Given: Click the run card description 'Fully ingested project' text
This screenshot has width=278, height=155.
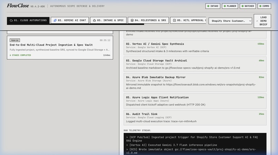Looking at the screenshot, I should (60, 50).
